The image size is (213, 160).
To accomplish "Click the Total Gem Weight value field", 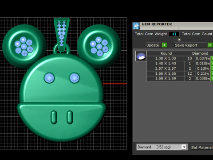I will pyautogui.click(x=174, y=34).
